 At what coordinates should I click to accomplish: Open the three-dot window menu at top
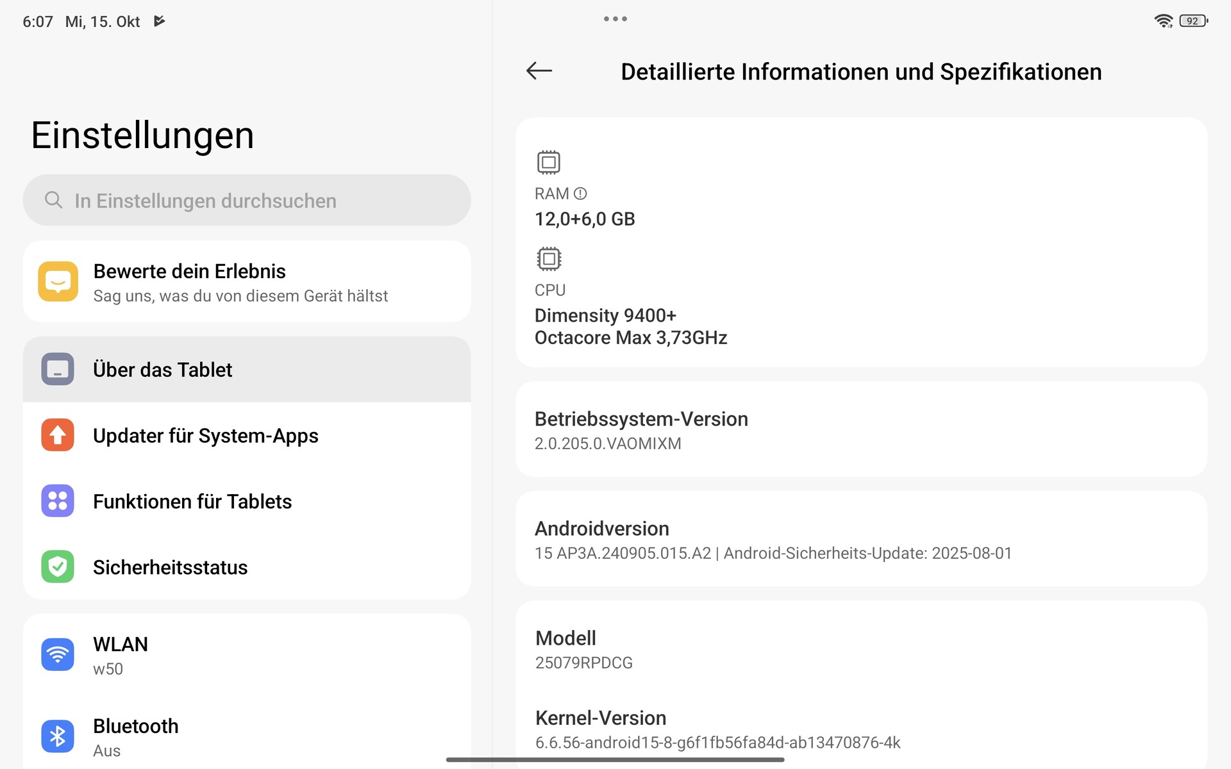pos(615,19)
